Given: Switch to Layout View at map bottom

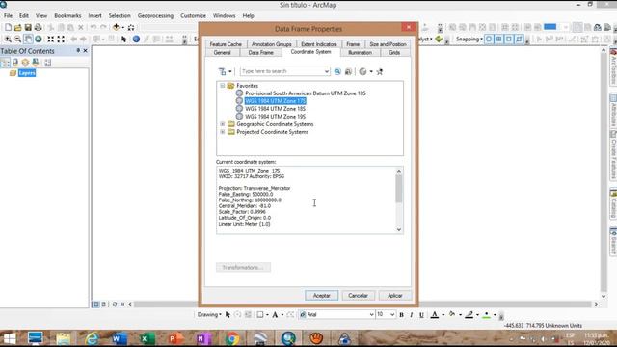Looking at the screenshot, I should [x=104, y=305].
